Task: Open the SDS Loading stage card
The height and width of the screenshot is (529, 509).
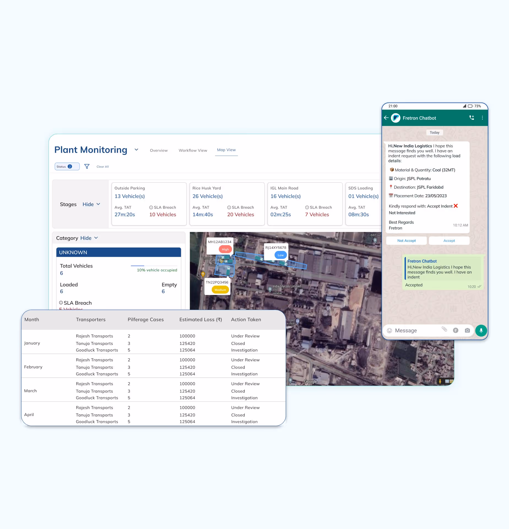Action: click(364, 204)
